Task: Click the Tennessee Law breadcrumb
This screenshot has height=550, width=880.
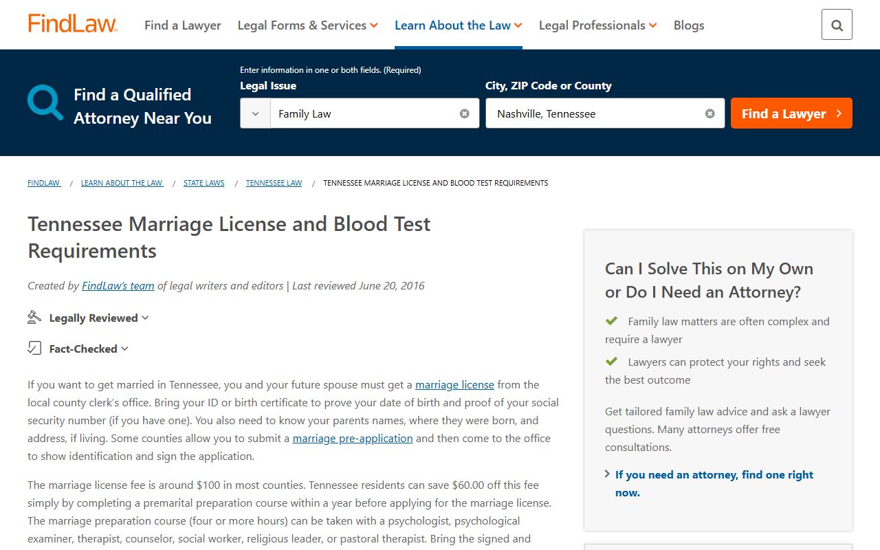Action: [x=274, y=183]
